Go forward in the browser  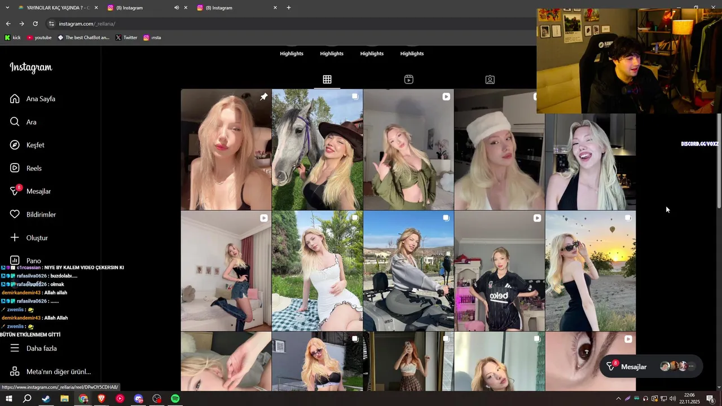(21, 24)
